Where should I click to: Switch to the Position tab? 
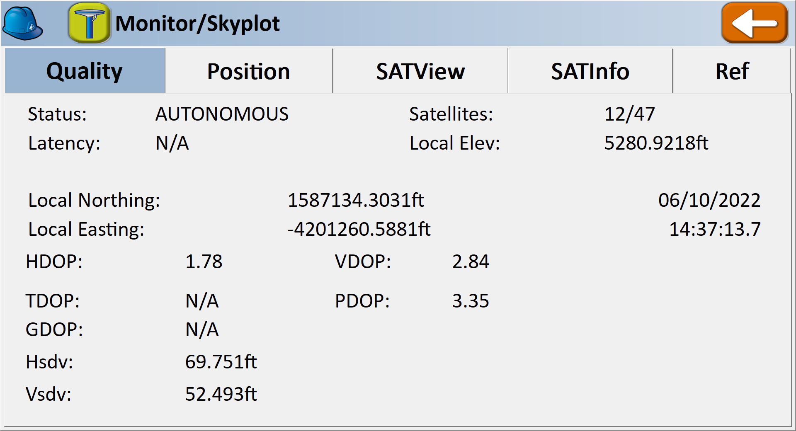pos(248,71)
